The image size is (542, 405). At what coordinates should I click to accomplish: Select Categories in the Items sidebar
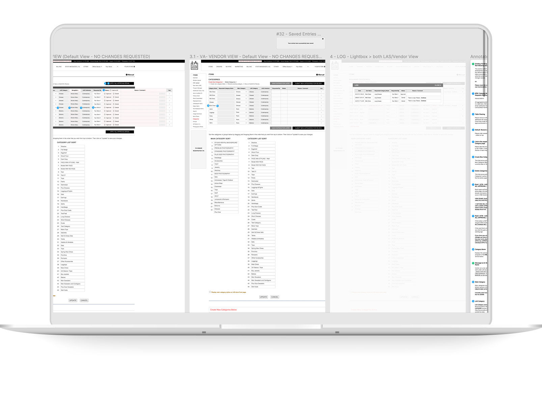click(196, 119)
